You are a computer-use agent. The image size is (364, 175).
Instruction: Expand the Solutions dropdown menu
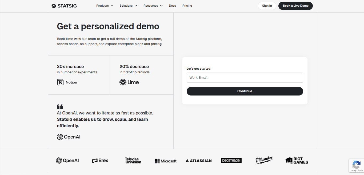128,6
